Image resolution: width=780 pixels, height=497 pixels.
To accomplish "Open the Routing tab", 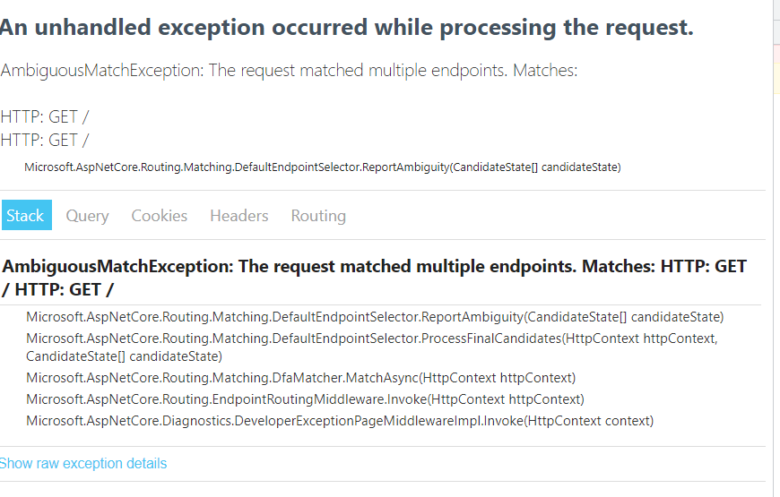I will coord(318,216).
